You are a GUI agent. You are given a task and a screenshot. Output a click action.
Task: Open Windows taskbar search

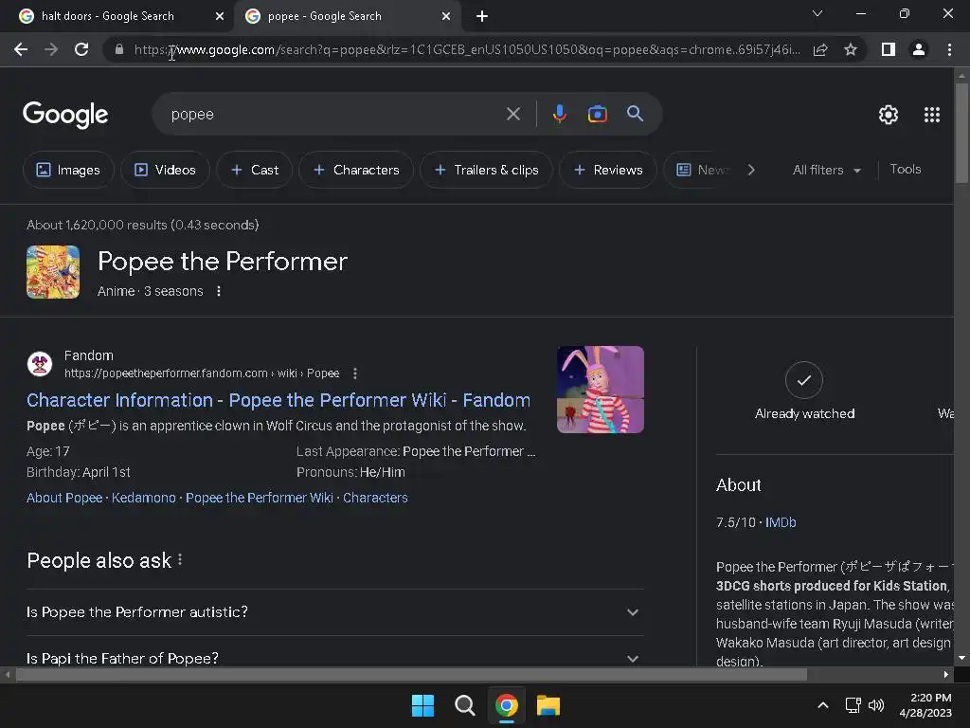coord(464,705)
